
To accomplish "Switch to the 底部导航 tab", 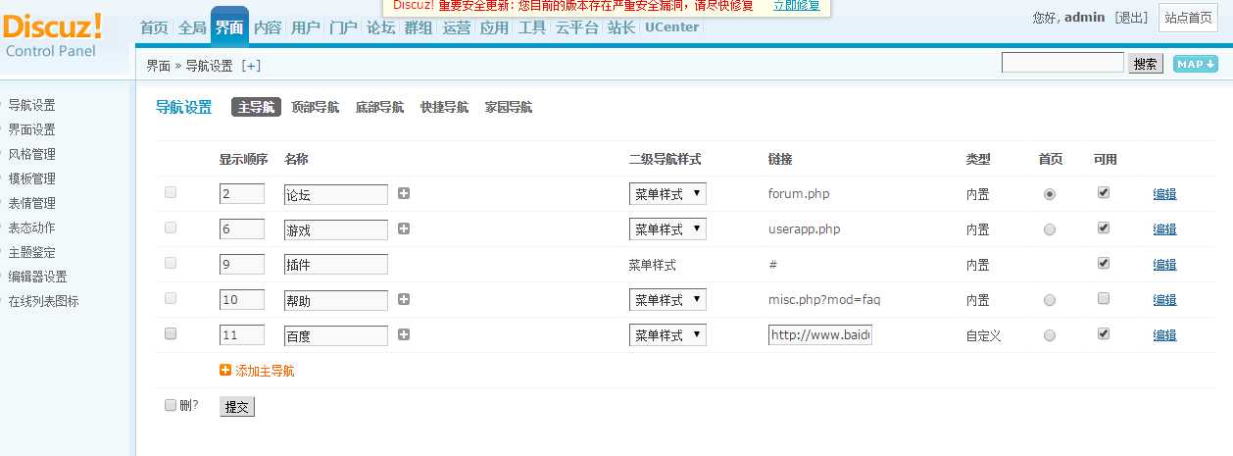I will [x=379, y=108].
